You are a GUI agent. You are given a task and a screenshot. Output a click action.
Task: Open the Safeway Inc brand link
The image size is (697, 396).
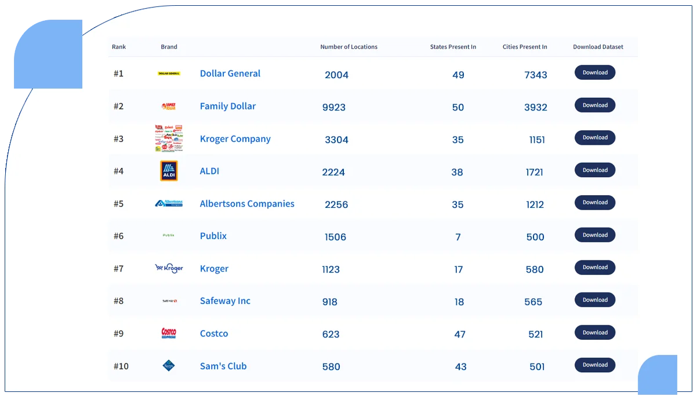(225, 301)
